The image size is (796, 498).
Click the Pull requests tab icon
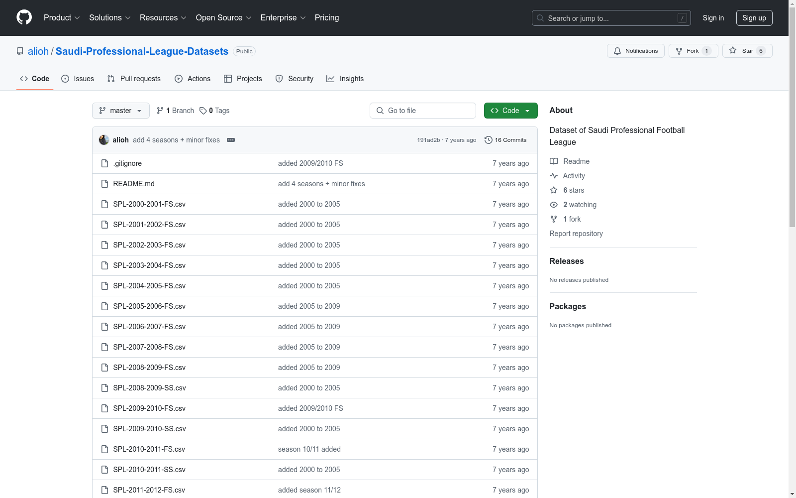(x=111, y=79)
